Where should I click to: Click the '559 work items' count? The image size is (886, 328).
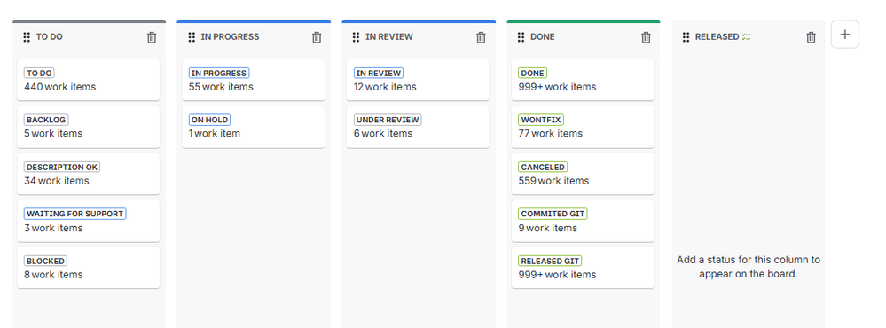tap(553, 181)
